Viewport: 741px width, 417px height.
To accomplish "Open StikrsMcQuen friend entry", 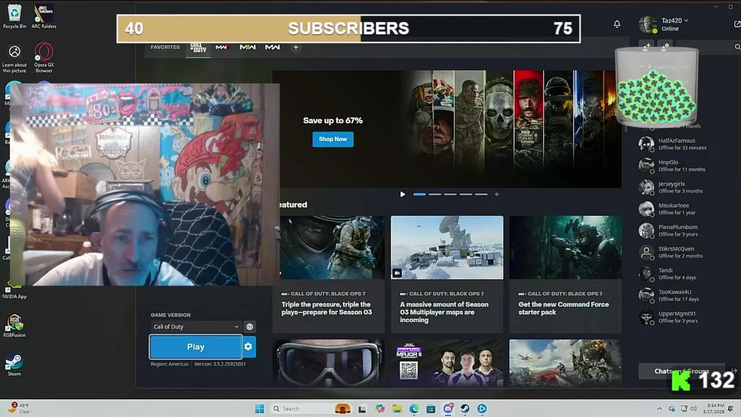I will (681, 252).
